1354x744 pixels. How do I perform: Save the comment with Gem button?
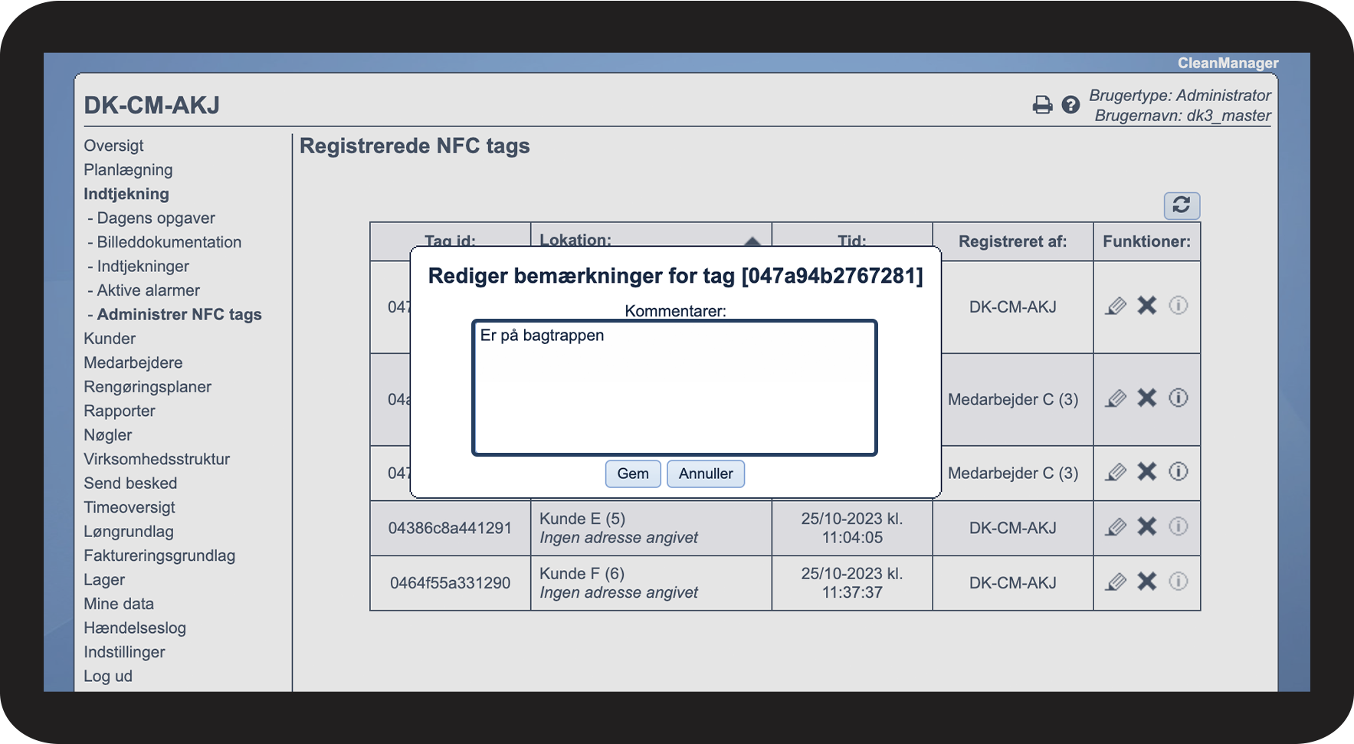(x=633, y=474)
